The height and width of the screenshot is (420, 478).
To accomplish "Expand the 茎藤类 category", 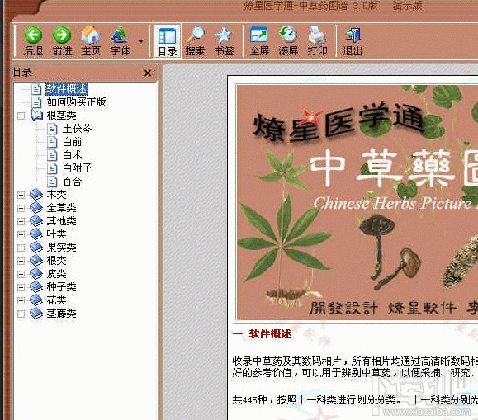I will 21,314.
